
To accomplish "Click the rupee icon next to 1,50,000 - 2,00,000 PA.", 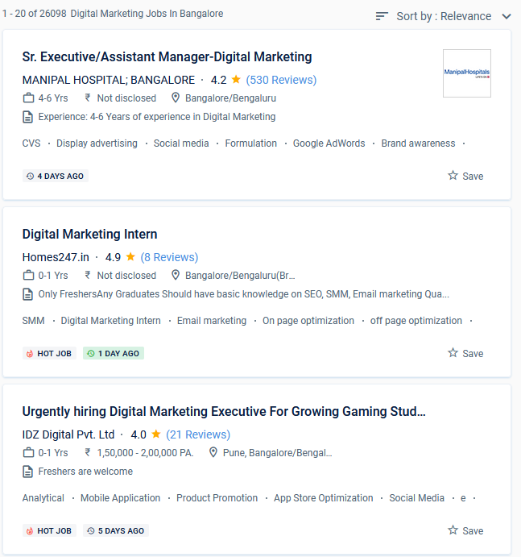I will (87, 452).
